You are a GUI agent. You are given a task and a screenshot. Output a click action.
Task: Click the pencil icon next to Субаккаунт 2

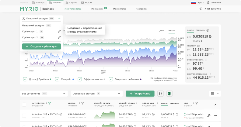[59, 37]
